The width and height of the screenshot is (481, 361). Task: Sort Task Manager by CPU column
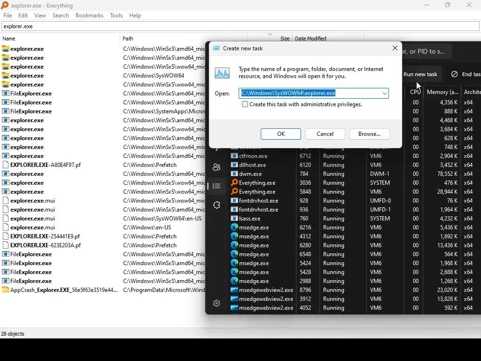415,92
